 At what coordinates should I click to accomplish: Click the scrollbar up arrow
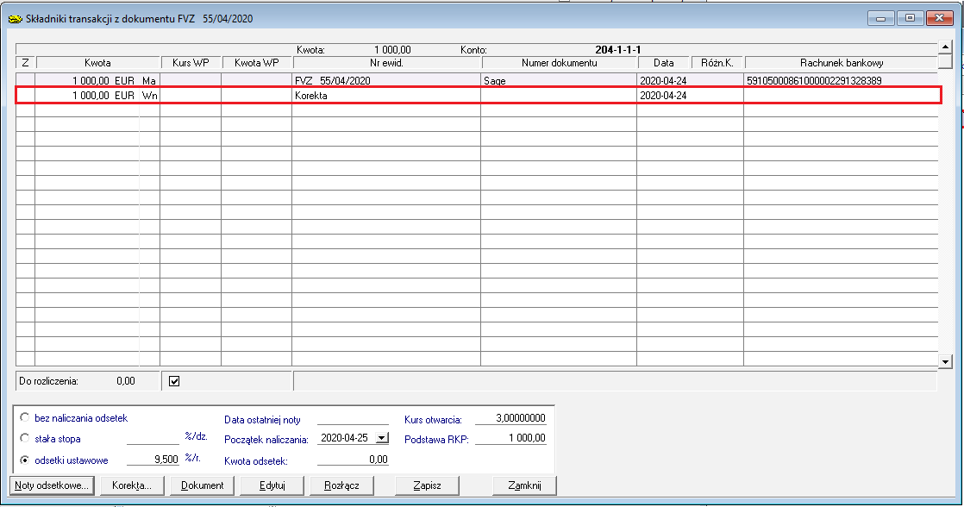946,47
